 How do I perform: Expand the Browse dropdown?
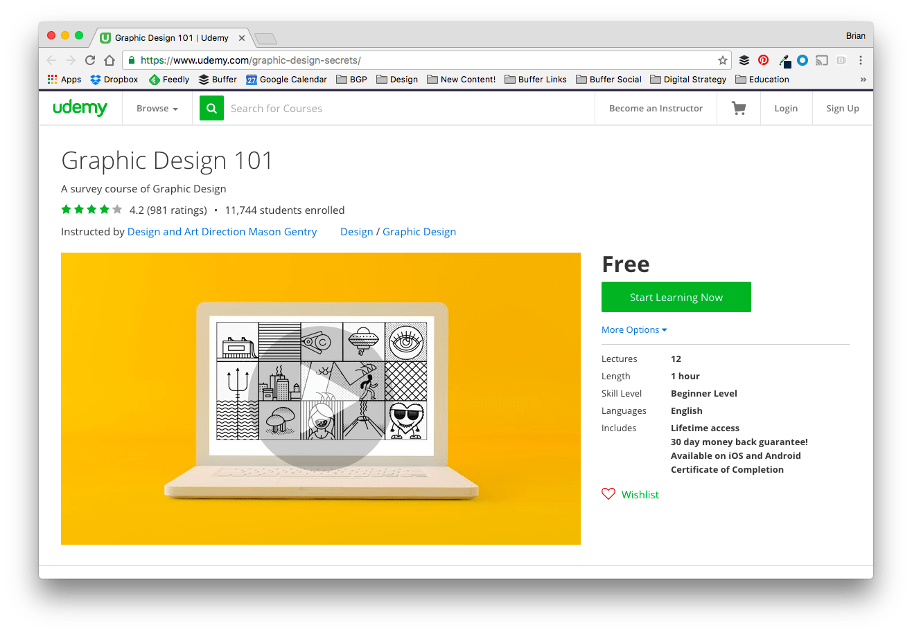click(x=157, y=108)
